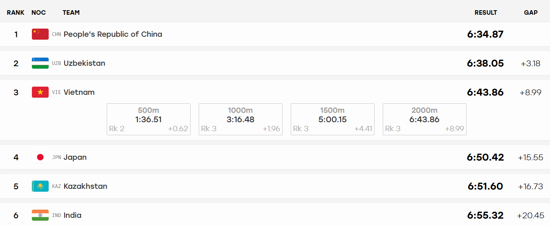Viewport: 550px width, 226px height.
Task: Select Vietnam's 1500m split box
Action: 332,119
